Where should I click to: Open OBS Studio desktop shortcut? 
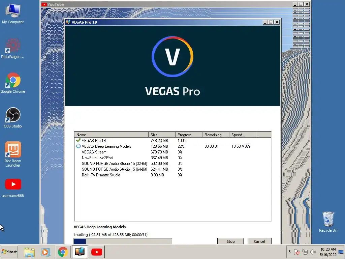[13, 118]
